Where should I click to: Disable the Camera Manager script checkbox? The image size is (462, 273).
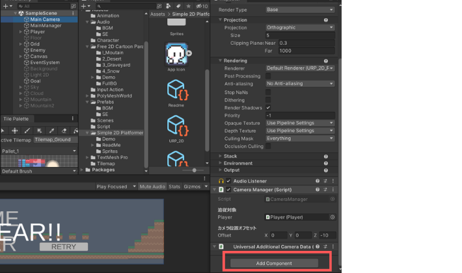(x=228, y=189)
